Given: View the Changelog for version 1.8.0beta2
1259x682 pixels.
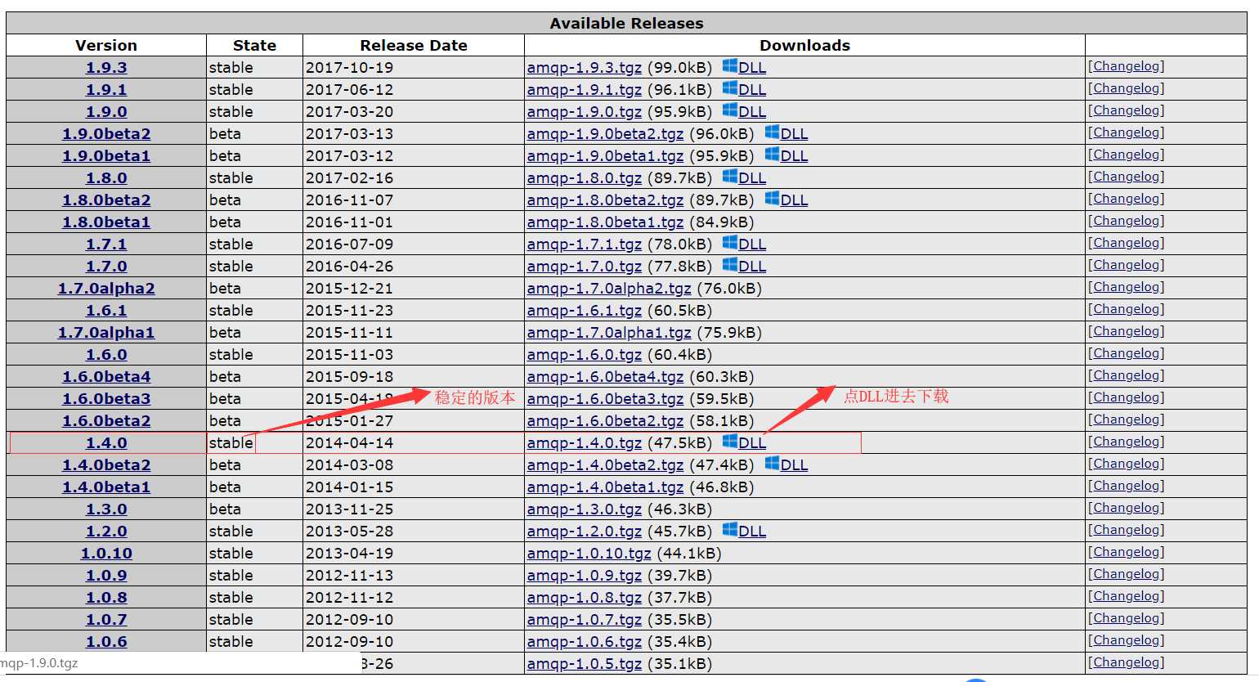Looking at the screenshot, I should (x=1126, y=199).
